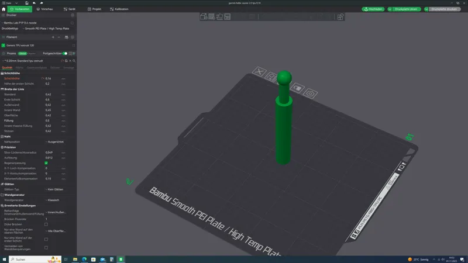Reset modified process preset values

63,61
